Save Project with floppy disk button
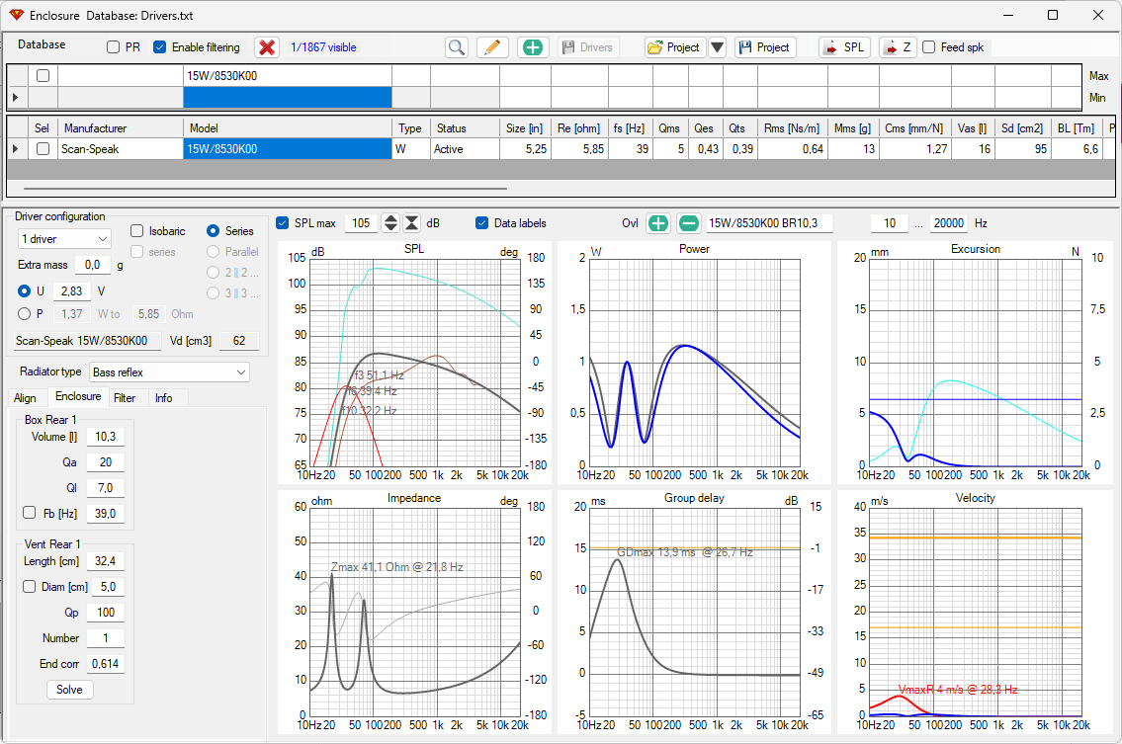The width and height of the screenshot is (1122, 744). [765, 47]
